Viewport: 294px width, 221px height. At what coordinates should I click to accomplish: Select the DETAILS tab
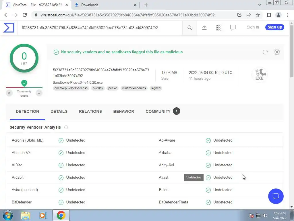pyautogui.click(x=59, y=111)
